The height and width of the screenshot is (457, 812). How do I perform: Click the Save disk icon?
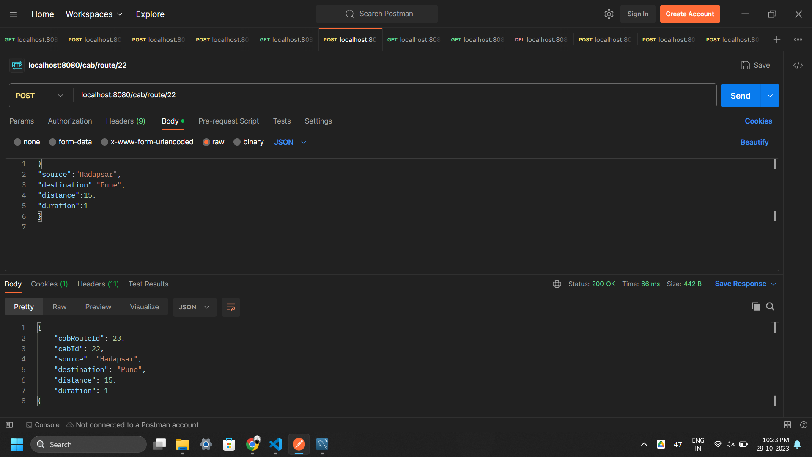click(745, 65)
